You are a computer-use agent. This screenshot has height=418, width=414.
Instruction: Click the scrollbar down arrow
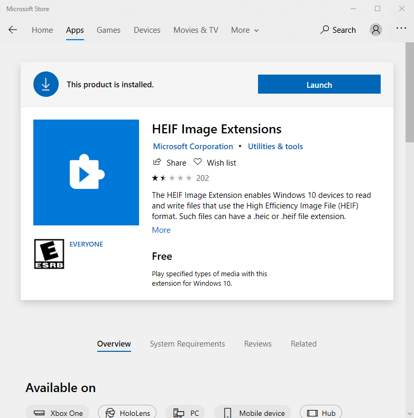[x=409, y=413]
